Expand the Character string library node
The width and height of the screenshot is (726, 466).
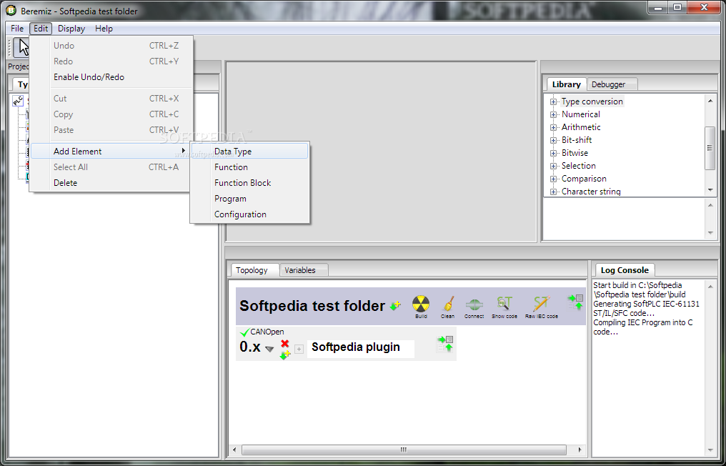tap(553, 192)
